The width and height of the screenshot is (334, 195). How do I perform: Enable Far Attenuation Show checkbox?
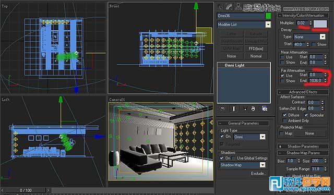282,81
